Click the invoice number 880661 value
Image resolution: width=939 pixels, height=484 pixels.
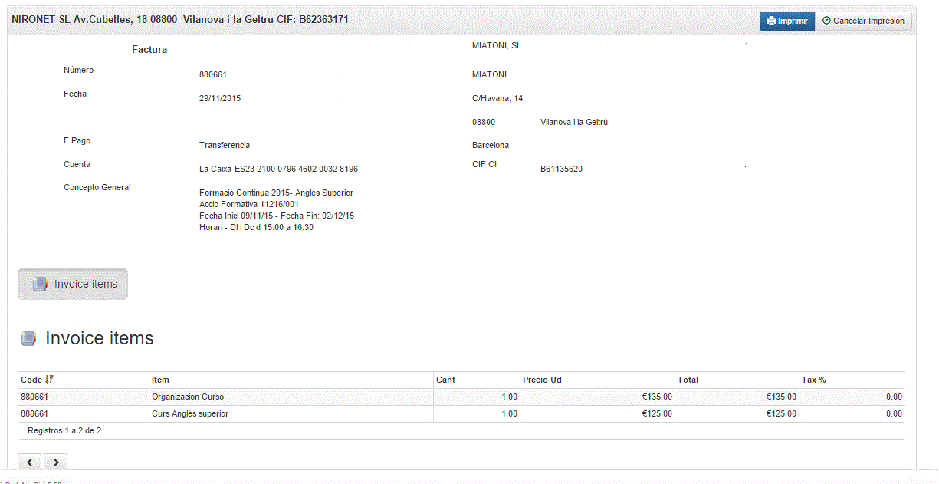coord(213,75)
